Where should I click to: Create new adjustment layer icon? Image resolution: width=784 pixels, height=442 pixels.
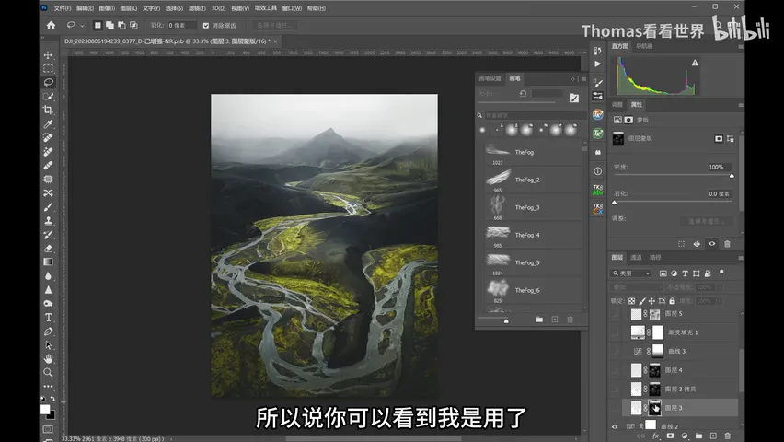tap(685, 436)
